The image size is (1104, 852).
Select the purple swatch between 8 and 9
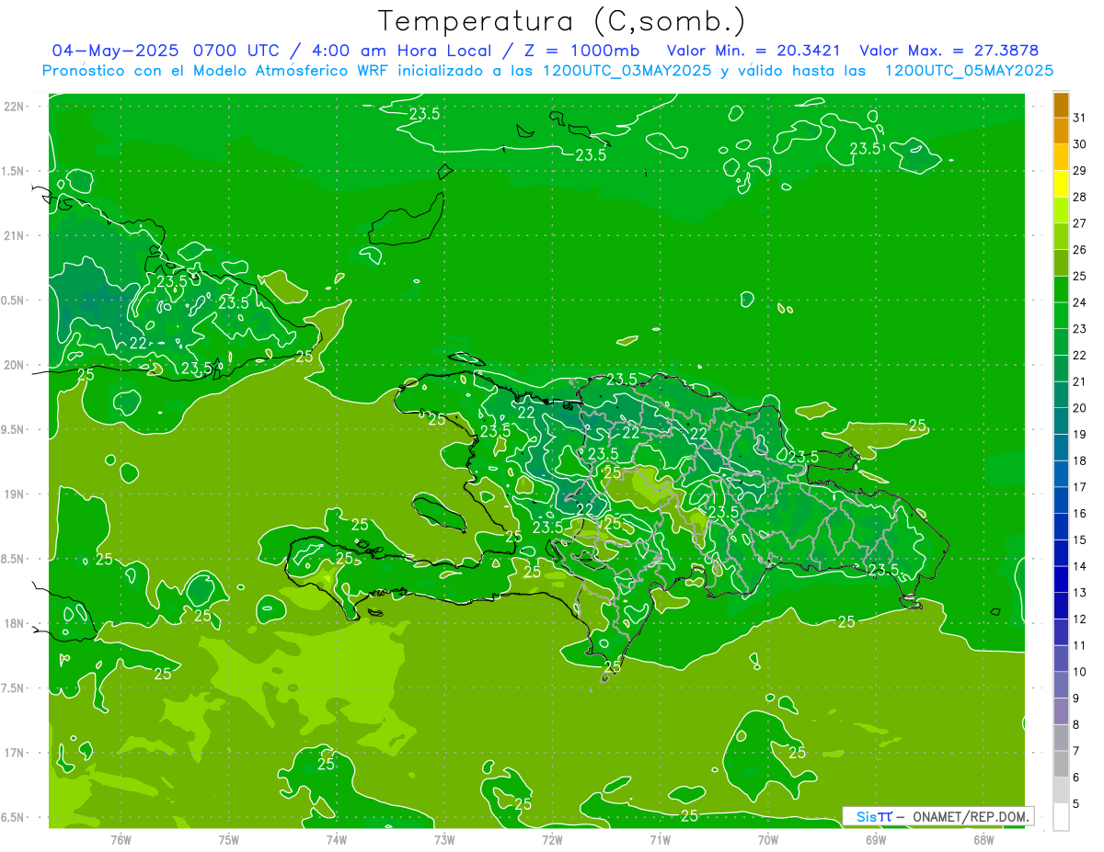tap(1061, 711)
